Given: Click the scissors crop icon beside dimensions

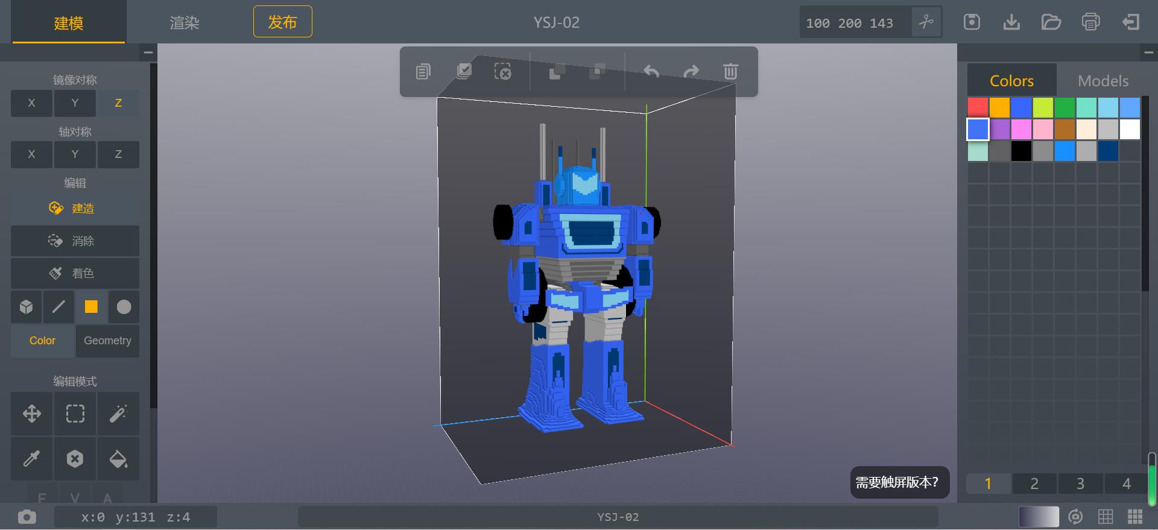Looking at the screenshot, I should point(926,22).
